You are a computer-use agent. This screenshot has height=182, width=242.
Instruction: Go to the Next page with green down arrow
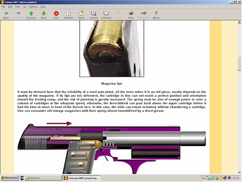[x=44, y=15]
